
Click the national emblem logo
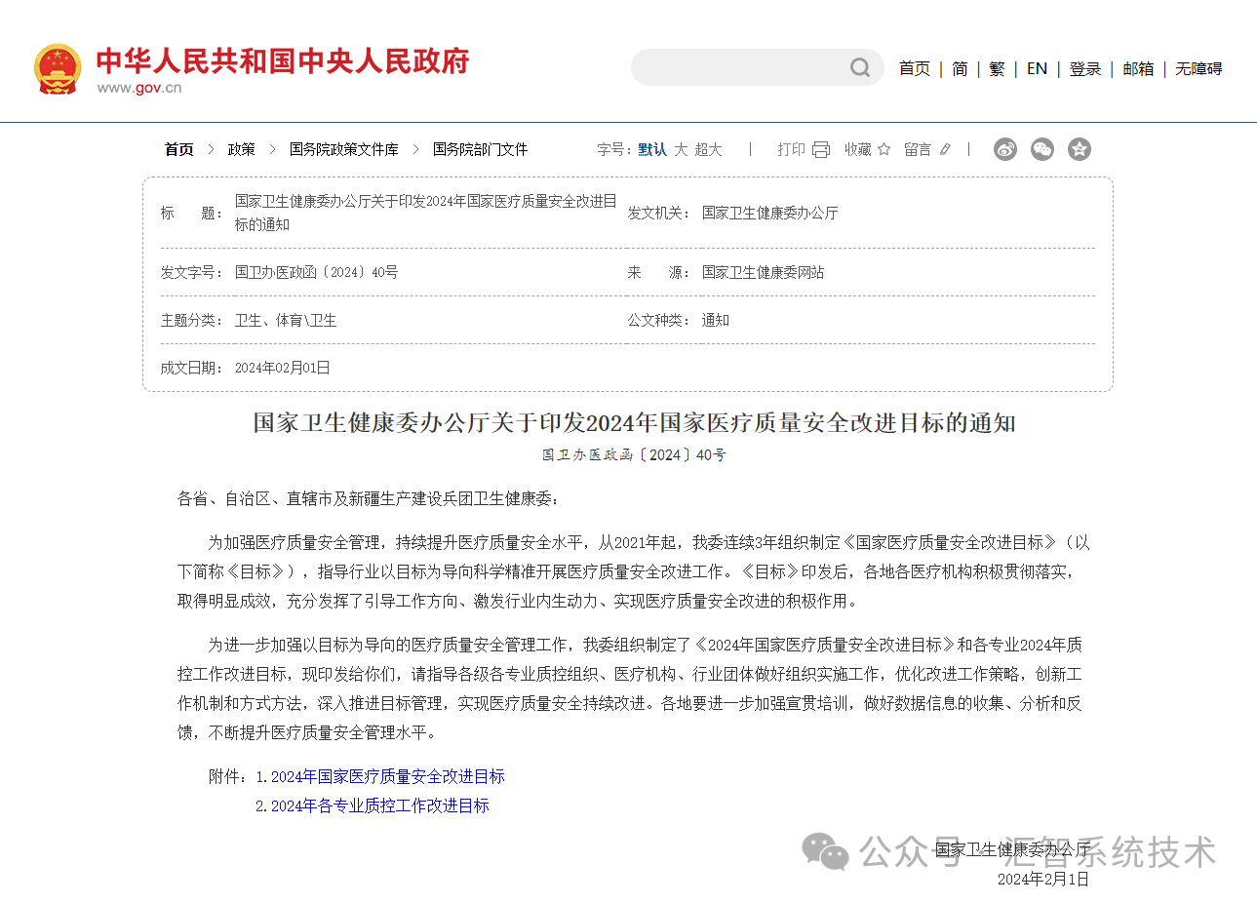coord(58,69)
